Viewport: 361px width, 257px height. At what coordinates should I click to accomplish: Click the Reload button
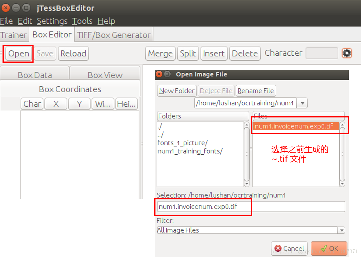(x=73, y=53)
